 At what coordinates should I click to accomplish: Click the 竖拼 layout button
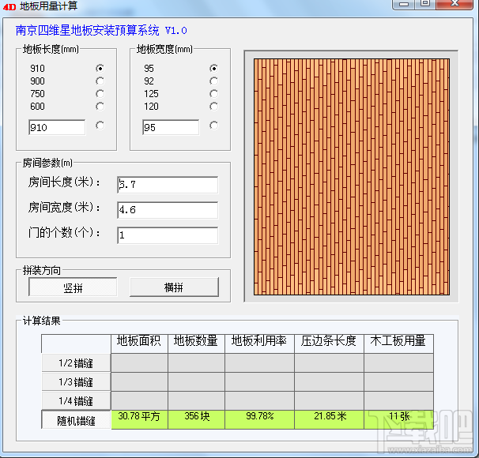pyautogui.click(x=73, y=287)
